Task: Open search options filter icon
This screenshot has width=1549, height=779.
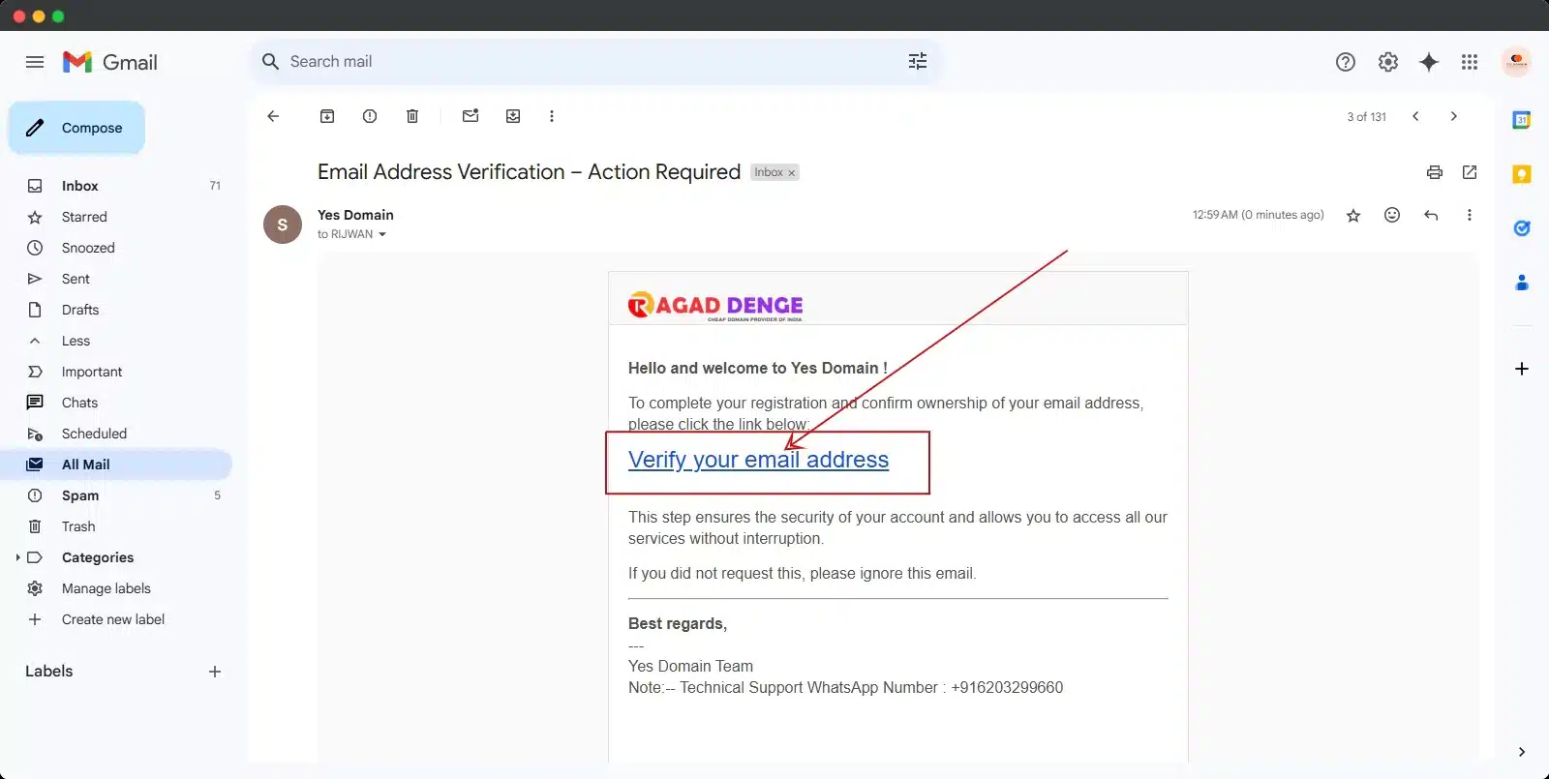Action: click(x=917, y=62)
